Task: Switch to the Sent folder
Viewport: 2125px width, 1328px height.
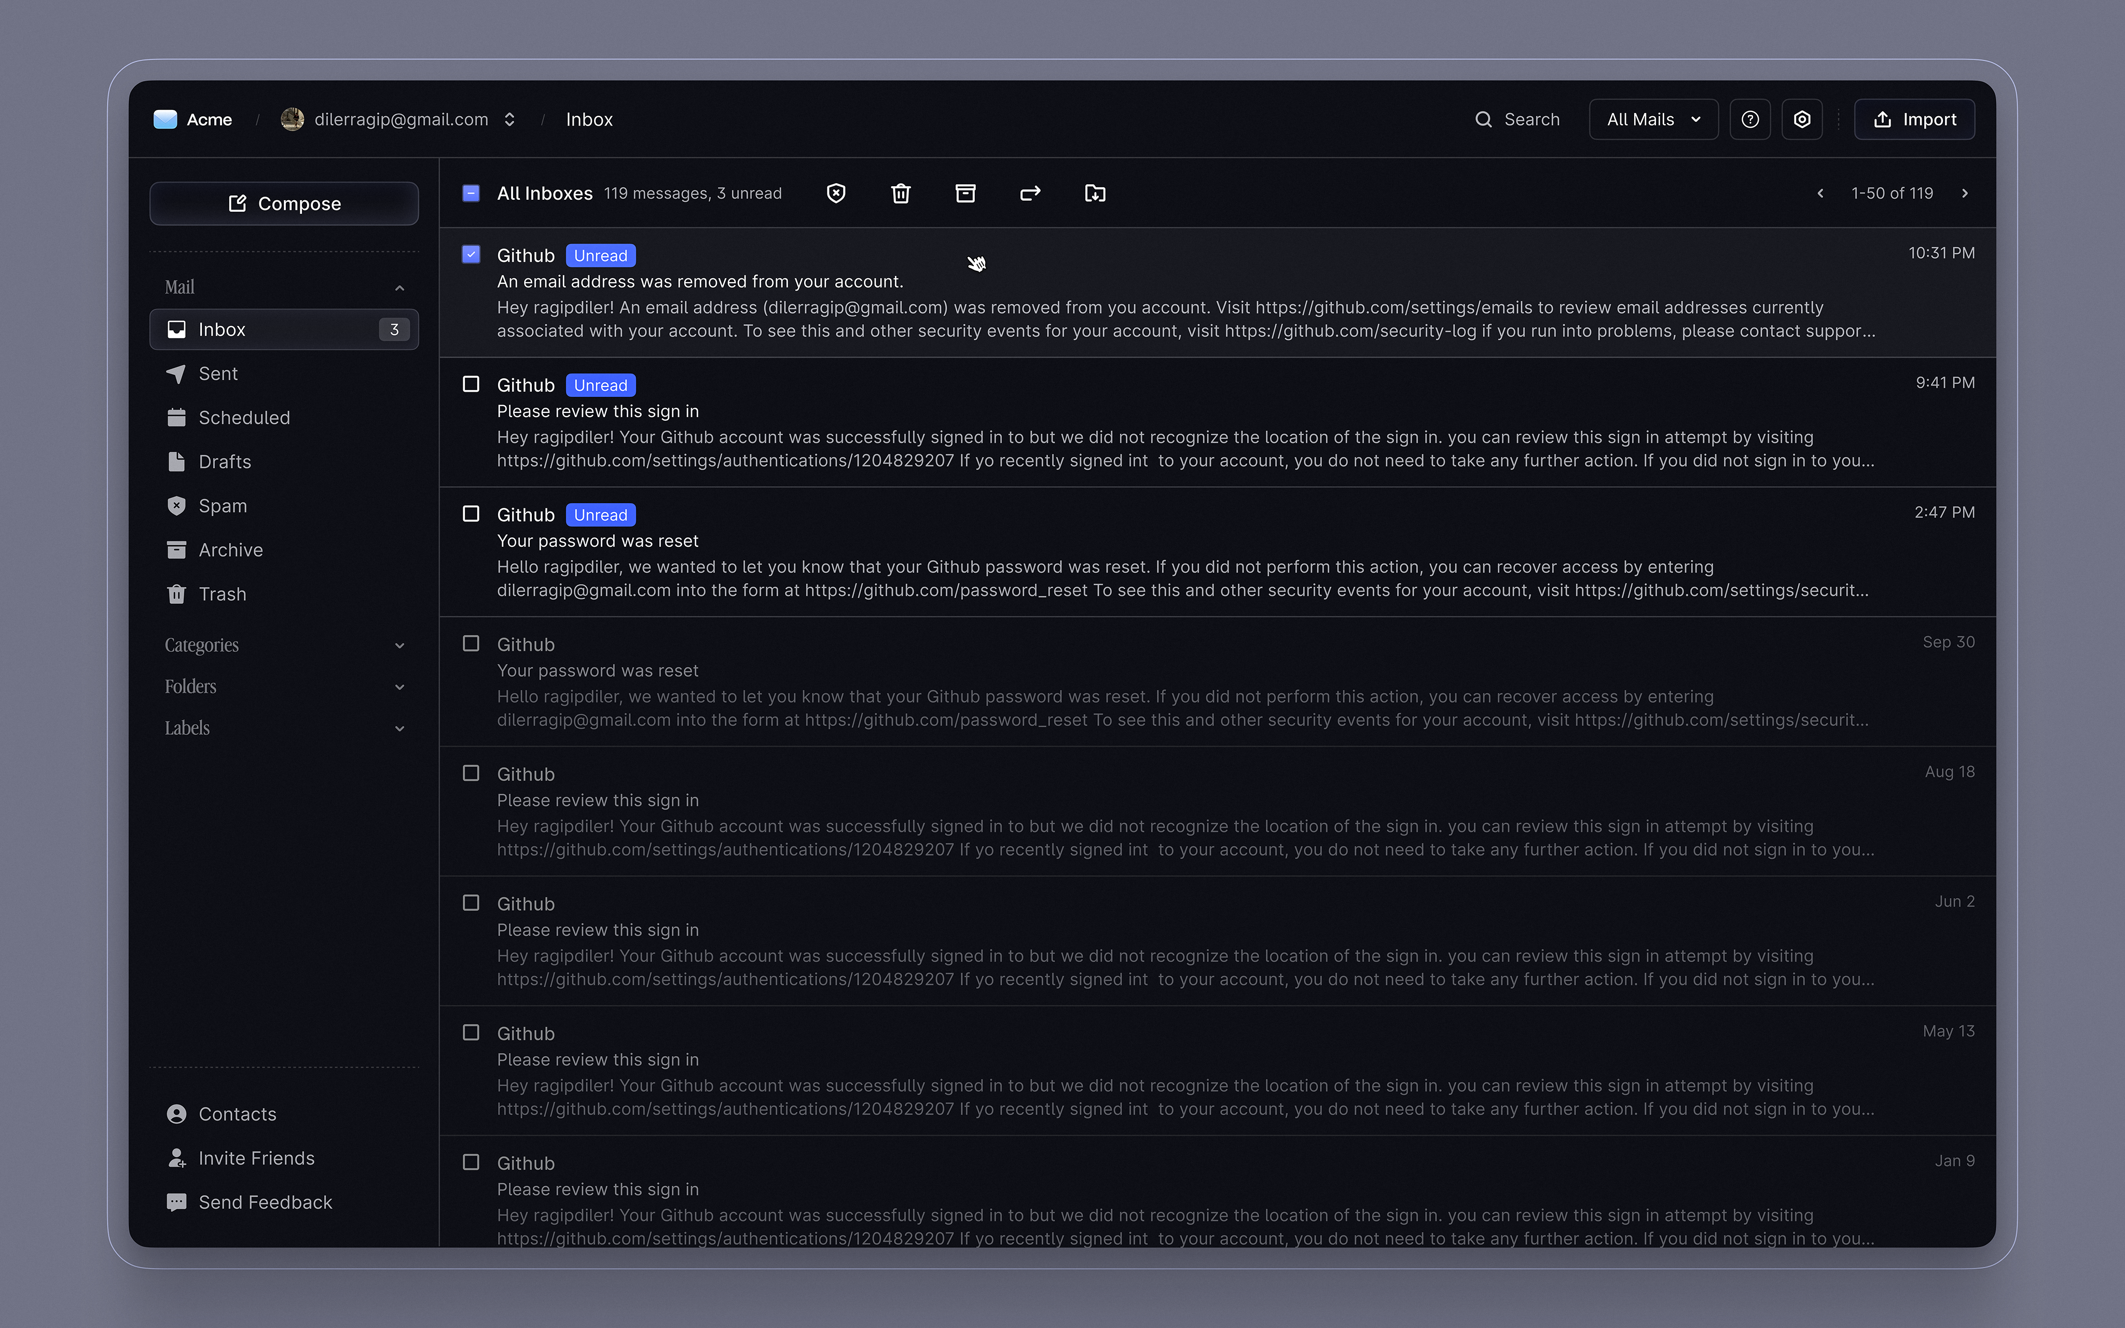Action: pyautogui.click(x=218, y=374)
